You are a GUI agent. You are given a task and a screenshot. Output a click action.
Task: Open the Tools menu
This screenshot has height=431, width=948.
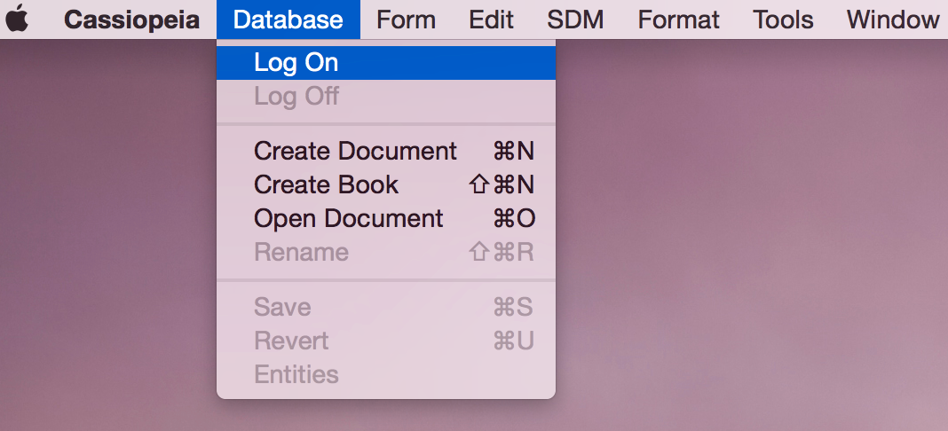[783, 20]
